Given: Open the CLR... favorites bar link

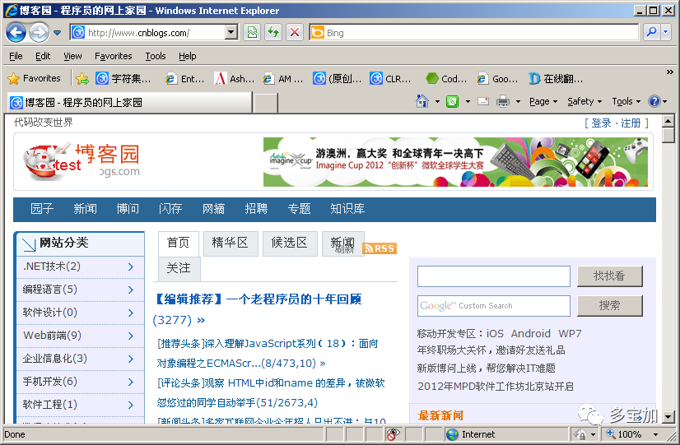Looking at the screenshot, I should click(x=390, y=78).
